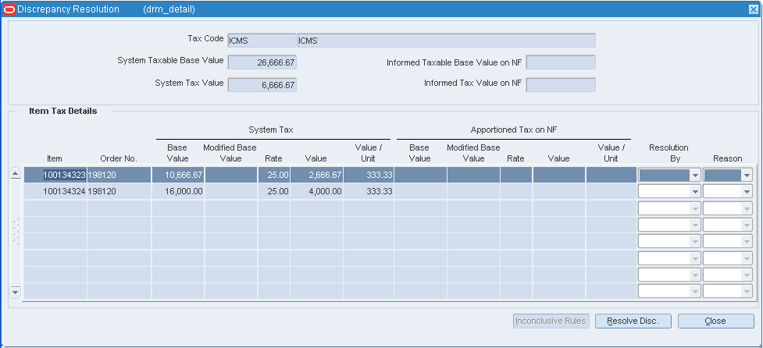
Task: Click System Tax Value field 6,666.67
Action: point(262,85)
